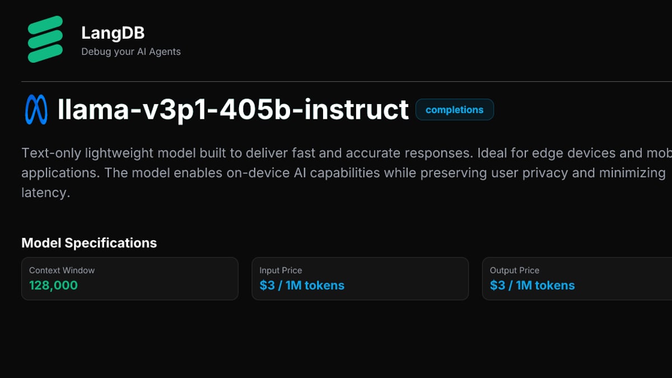Click the 128,000 context window value

click(x=53, y=286)
